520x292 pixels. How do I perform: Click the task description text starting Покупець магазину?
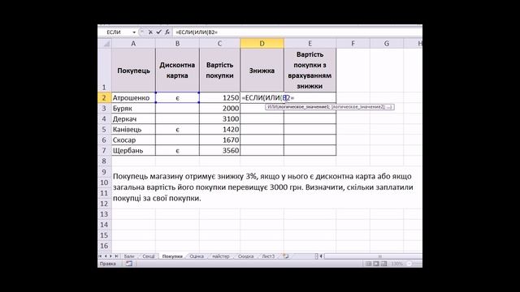click(x=263, y=187)
